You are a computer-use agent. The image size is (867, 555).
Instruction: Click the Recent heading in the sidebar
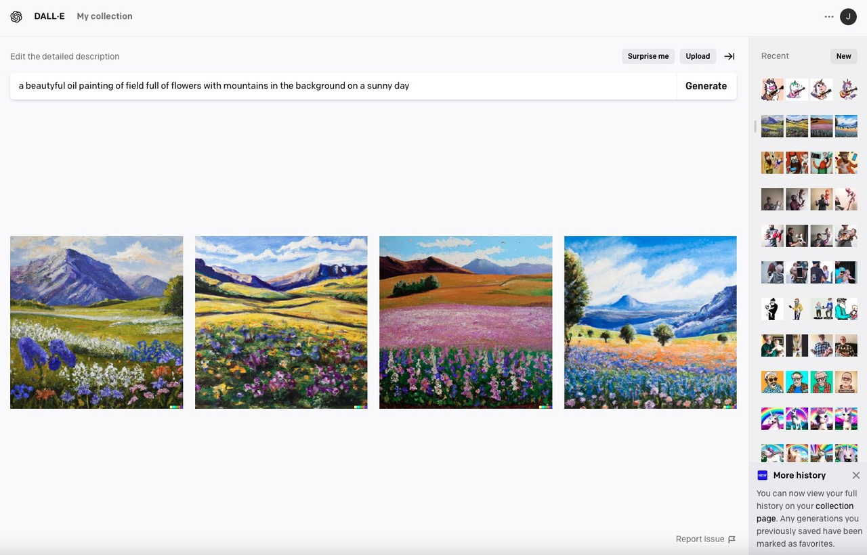click(775, 56)
